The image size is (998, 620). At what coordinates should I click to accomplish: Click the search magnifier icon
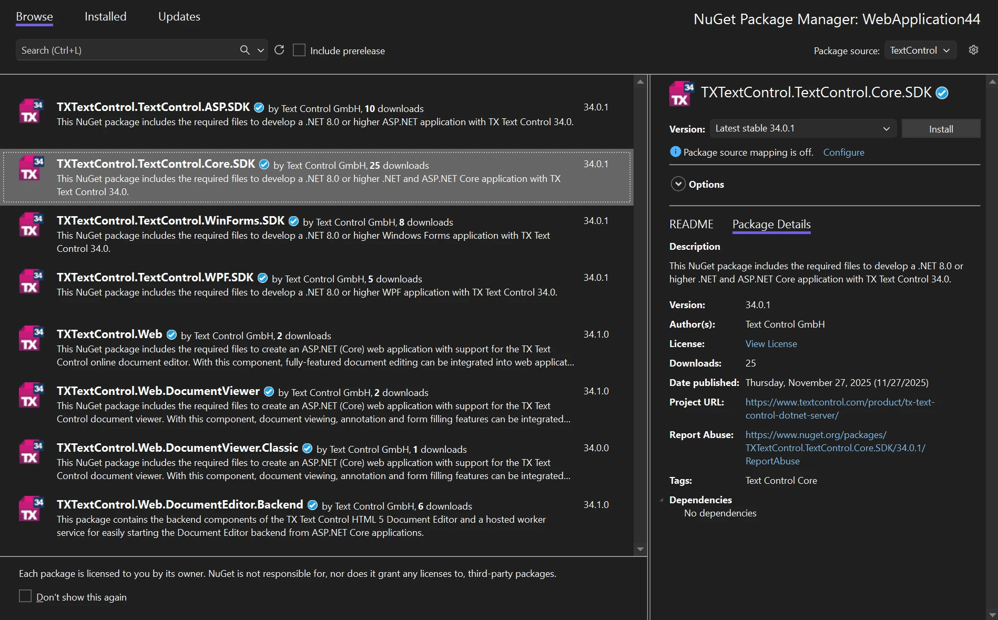[x=245, y=49]
